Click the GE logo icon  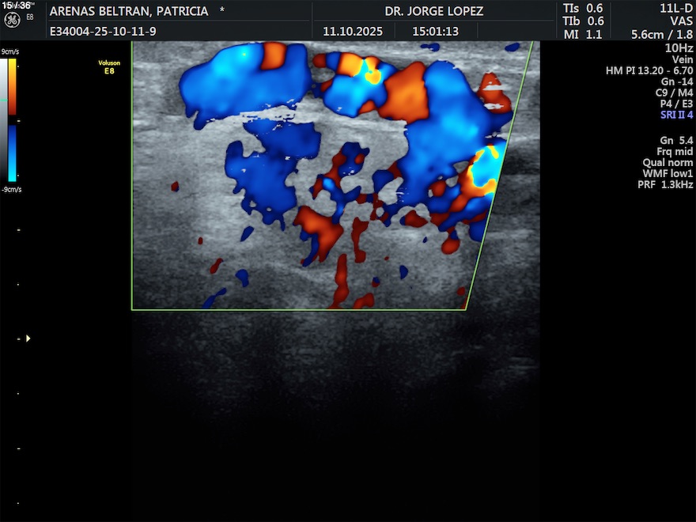coord(12,17)
